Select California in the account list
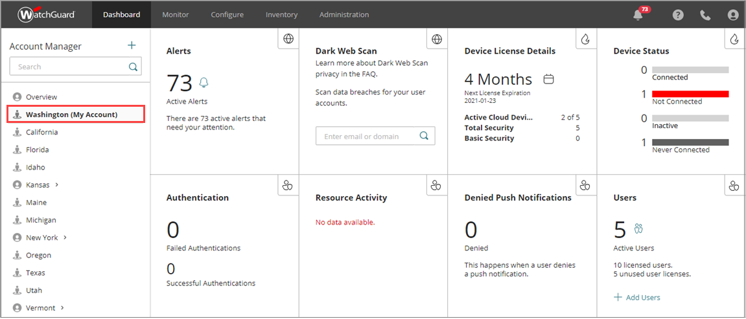Screen dimensions: 746x319 point(41,132)
